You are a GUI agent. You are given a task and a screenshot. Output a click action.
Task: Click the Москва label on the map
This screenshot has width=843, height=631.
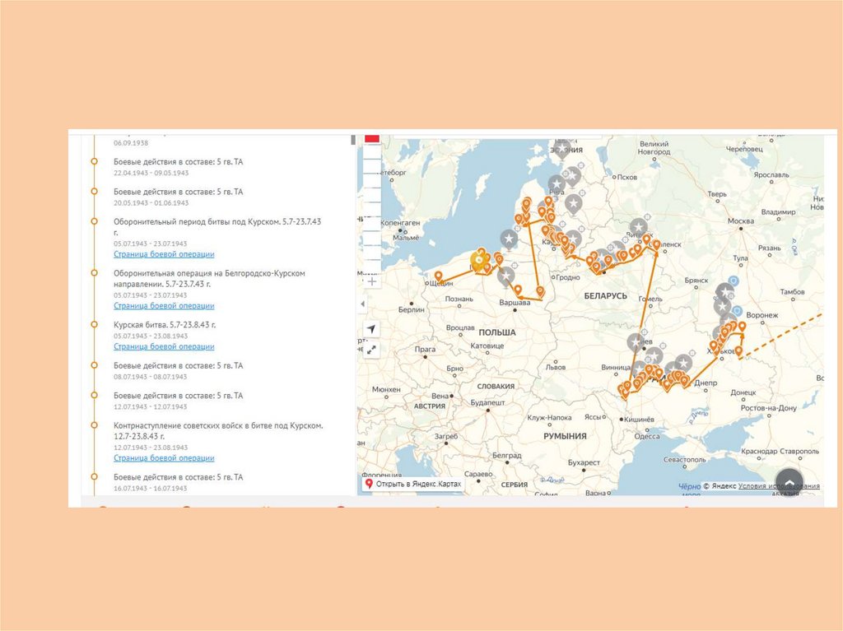point(740,221)
